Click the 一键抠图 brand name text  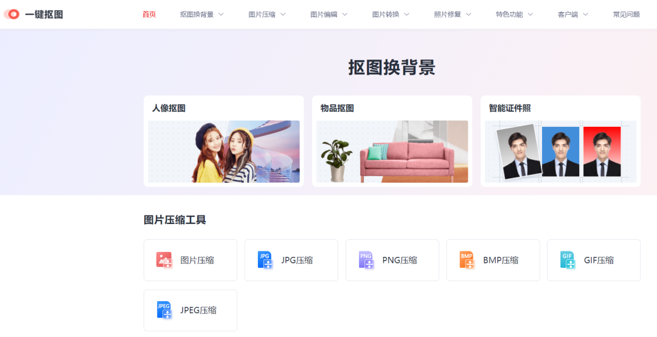coord(44,15)
